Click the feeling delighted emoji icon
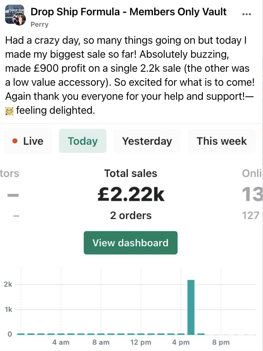This screenshot has width=263, height=351. 9,111
